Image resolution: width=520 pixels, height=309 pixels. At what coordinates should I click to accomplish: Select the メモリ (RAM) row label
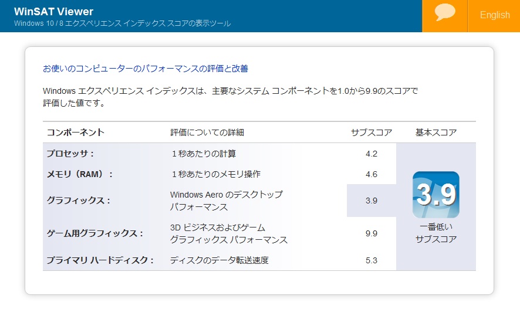point(80,174)
